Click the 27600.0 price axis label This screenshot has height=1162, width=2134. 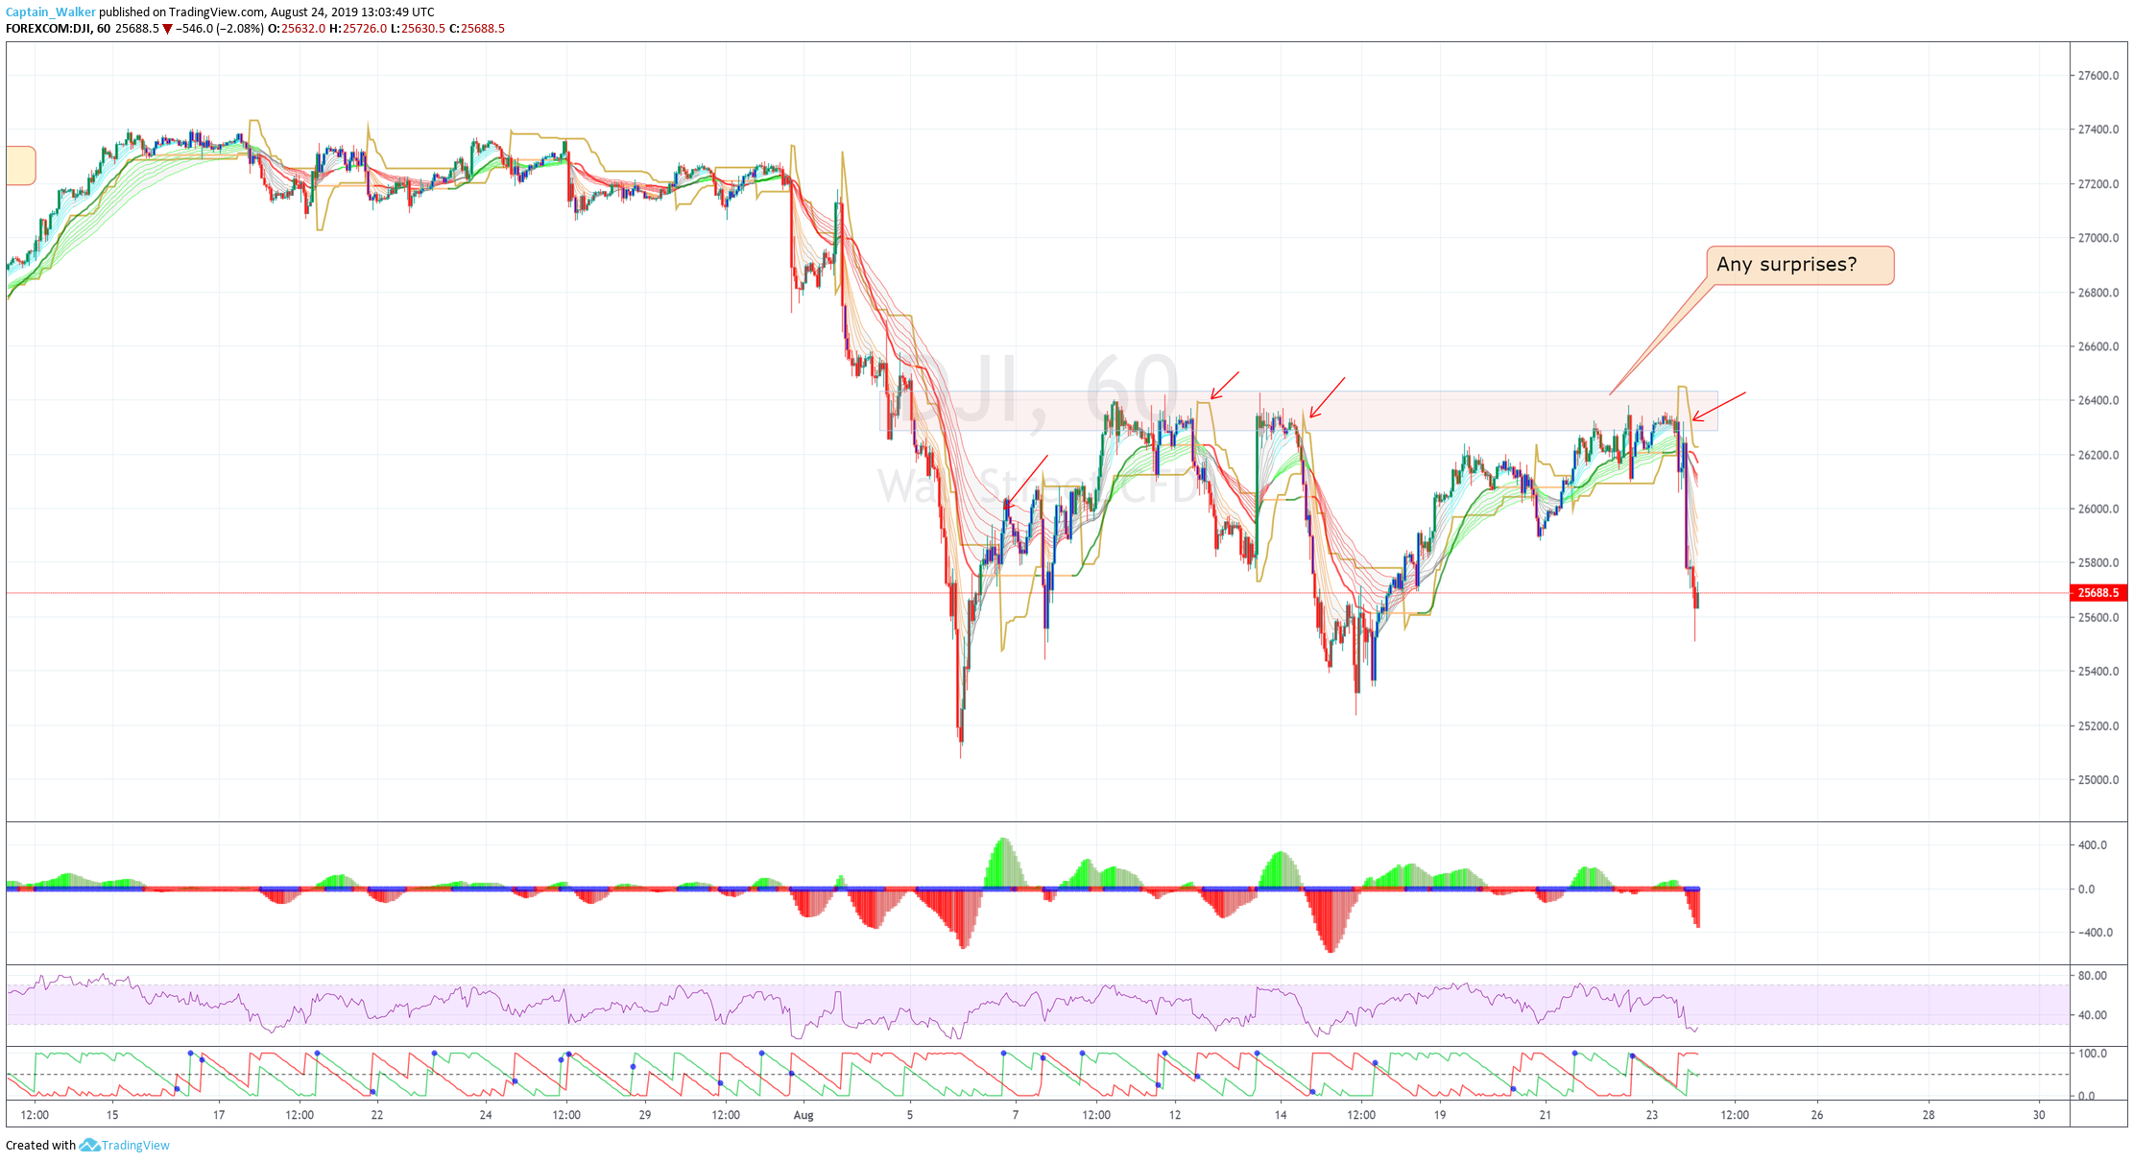pyautogui.click(x=2098, y=76)
